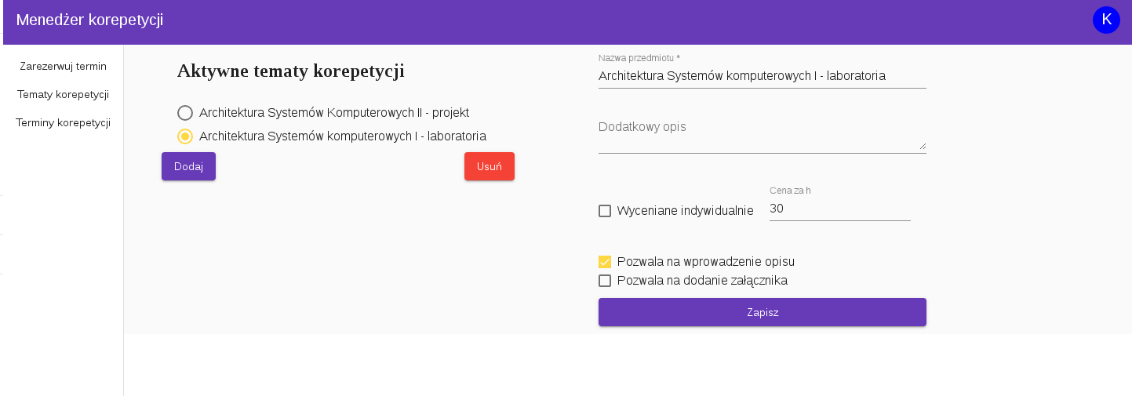Viewport: 1132px width, 396px height.
Task: Focus the Nazwa przedmiotu field
Action: [763, 76]
